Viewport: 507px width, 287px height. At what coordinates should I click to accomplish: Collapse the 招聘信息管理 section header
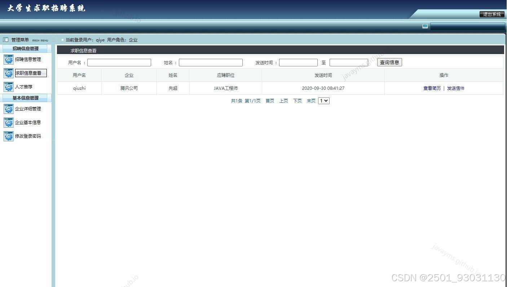pos(26,49)
